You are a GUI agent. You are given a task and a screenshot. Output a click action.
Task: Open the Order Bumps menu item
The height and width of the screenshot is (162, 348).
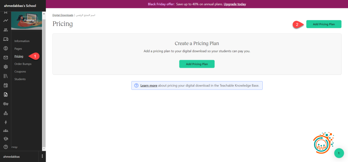click(22, 64)
